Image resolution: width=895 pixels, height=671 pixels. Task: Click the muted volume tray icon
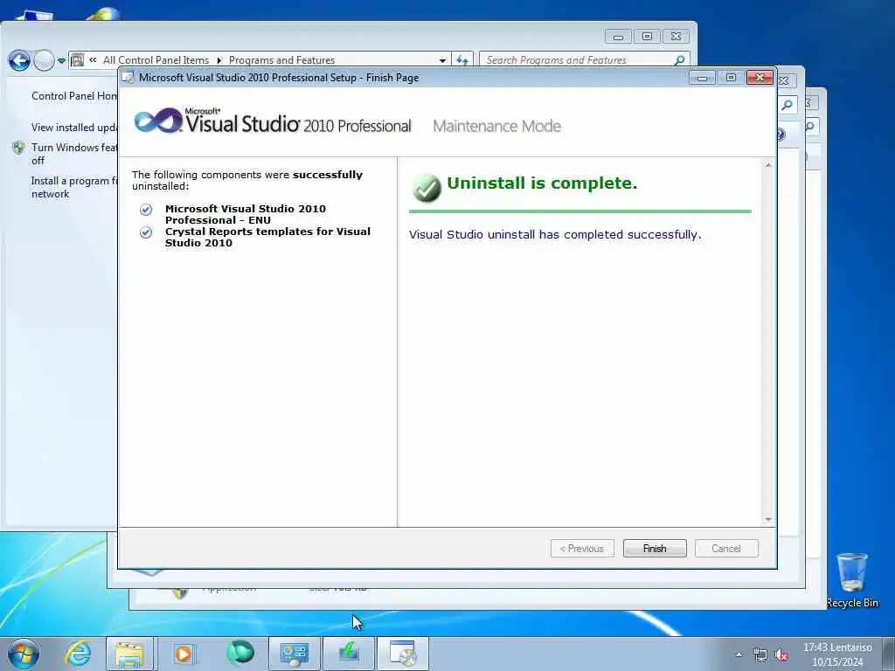pos(781,655)
